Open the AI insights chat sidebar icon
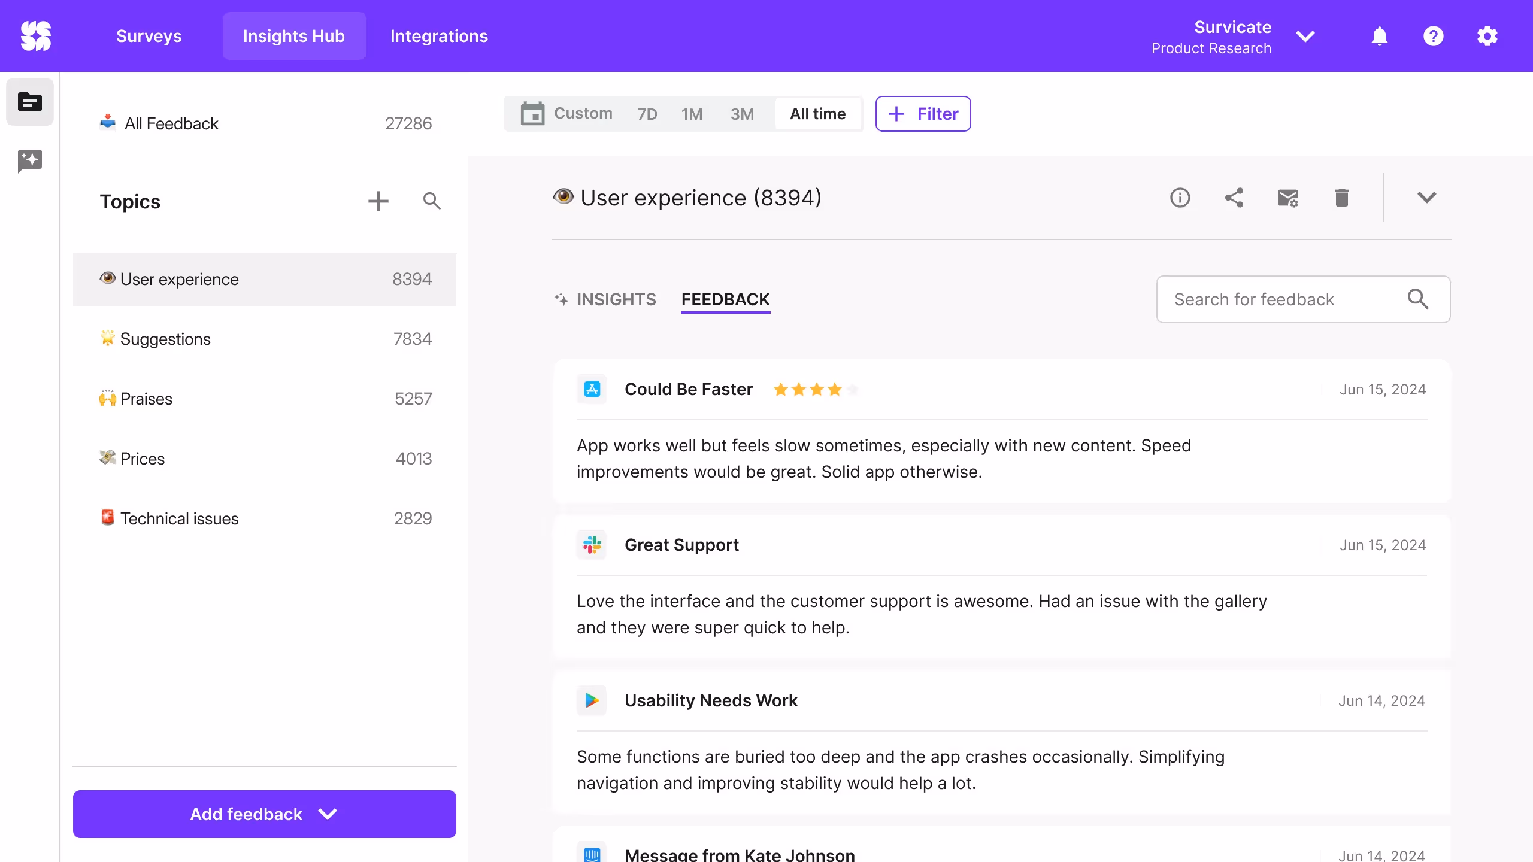Screen dimensions: 1533x862 click(30, 161)
